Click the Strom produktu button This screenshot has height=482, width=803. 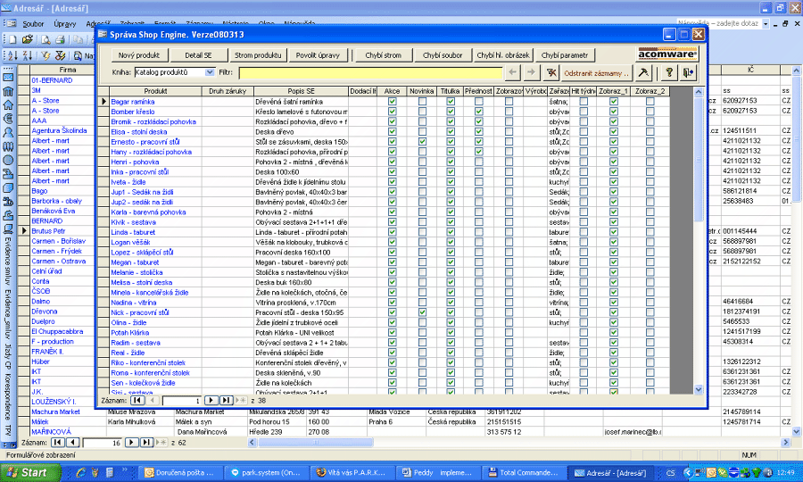(x=258, y=55)
